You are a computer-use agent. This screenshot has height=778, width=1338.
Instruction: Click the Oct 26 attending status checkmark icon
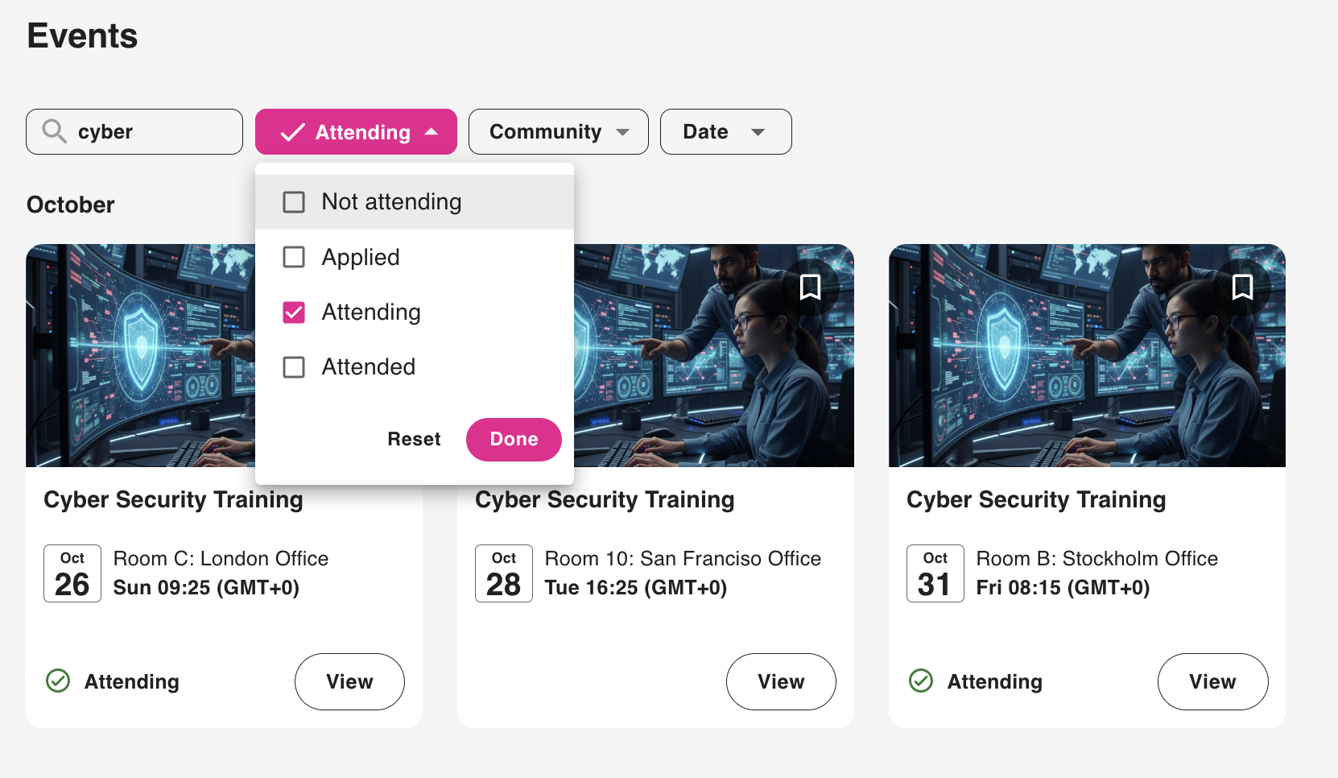click(58, 681)
